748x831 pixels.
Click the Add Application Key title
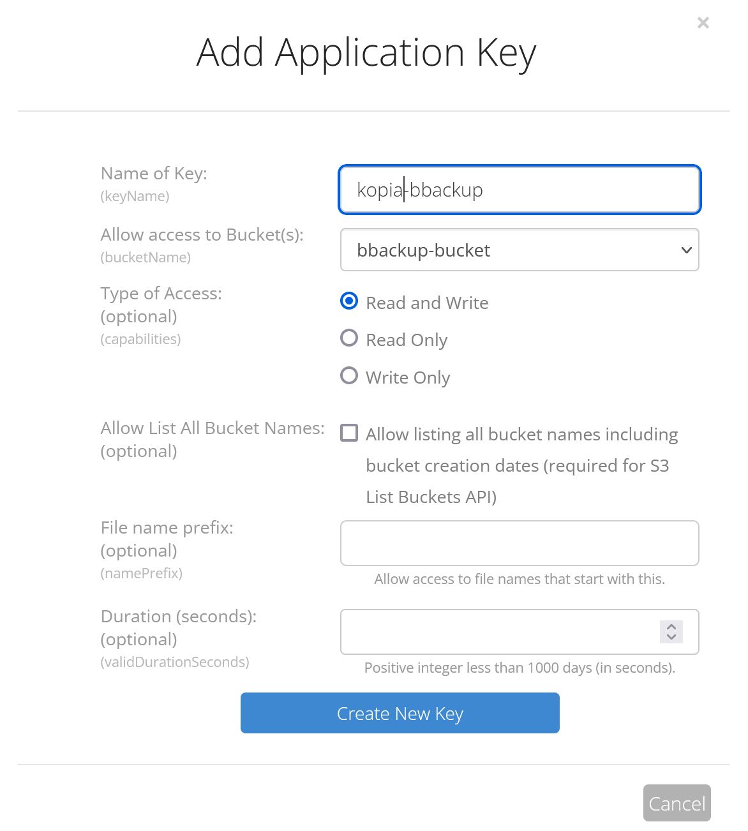(x=366, y=52)
